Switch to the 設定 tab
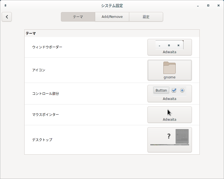 [x=146, y=17]
